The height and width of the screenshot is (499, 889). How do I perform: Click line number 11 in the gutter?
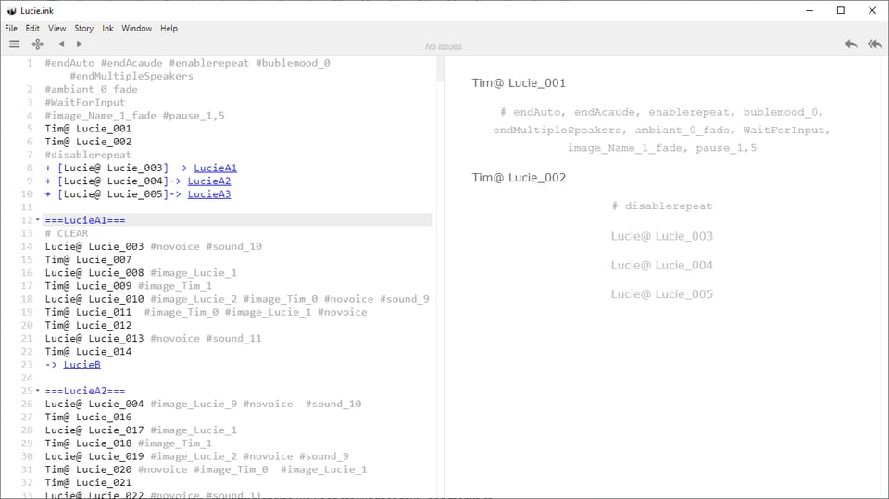coord(27,207)
